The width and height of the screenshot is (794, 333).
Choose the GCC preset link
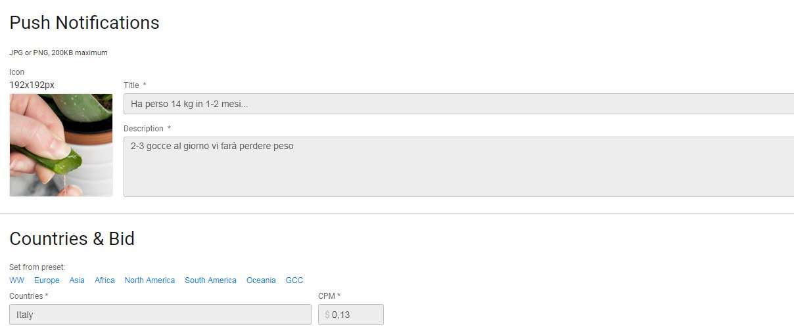[294, 280]
